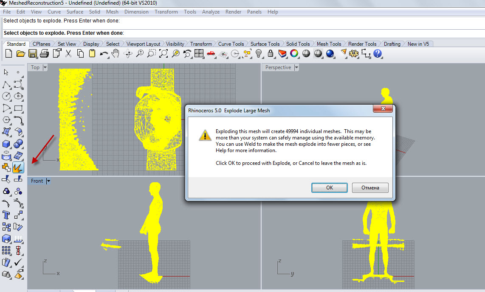Open the Panels menu
The height and width of the screenshot is (292, 485).
[x=254, y=12]
